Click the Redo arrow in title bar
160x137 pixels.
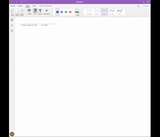(25, 2)
